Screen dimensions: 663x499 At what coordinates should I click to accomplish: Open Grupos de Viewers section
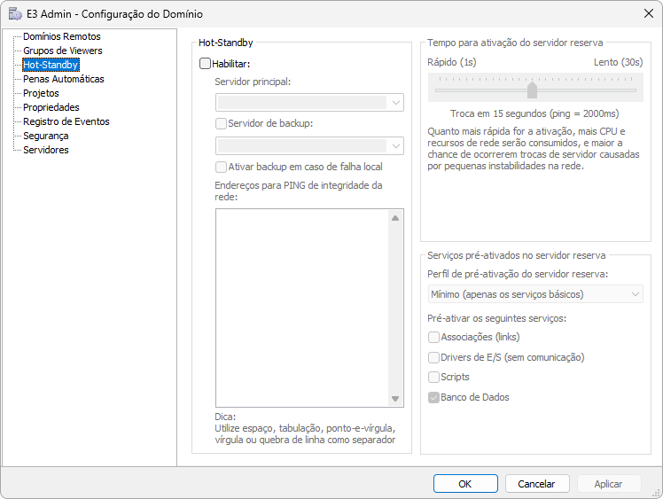click(x=63, y=51)
